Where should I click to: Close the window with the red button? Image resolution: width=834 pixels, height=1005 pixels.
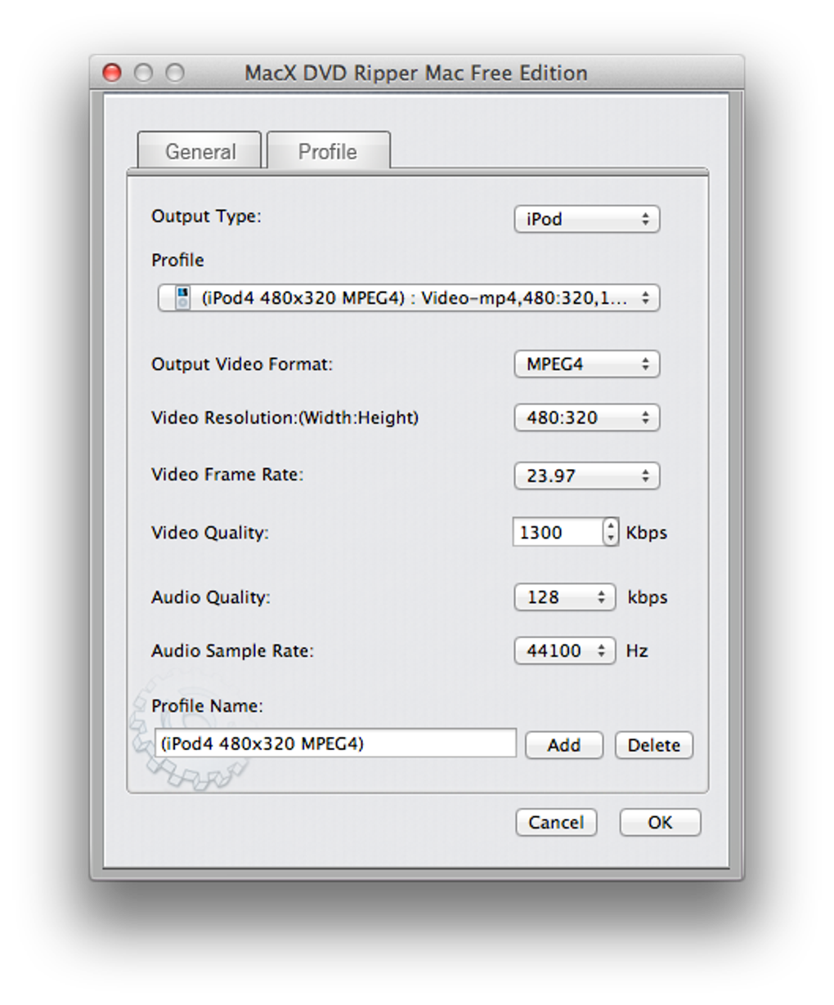coord(112,73)
